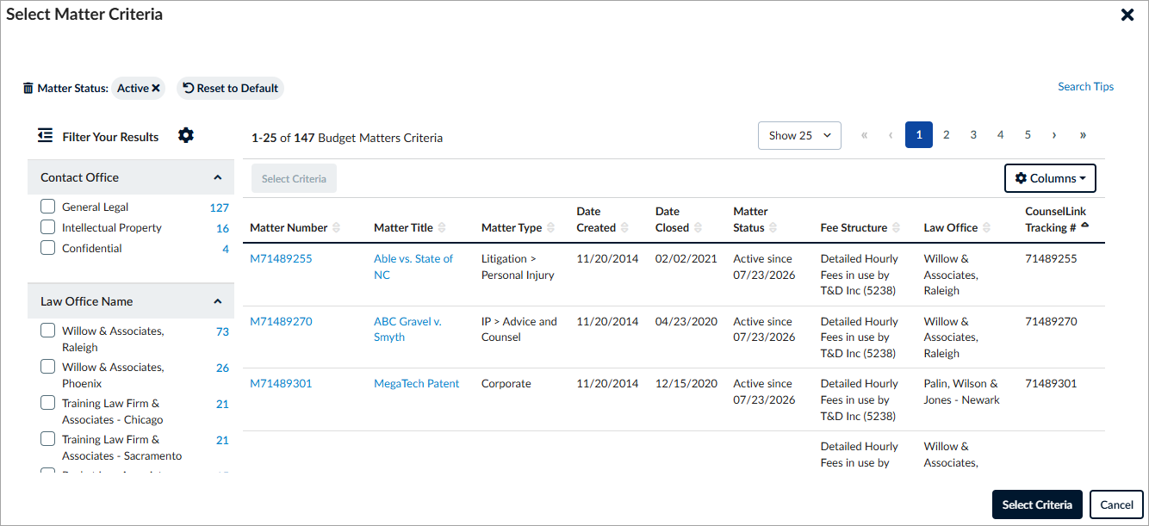Click the trash icon beside Matter Status
Image resolution: width=1149 pixels, height=526 pixels.
point(28,88)
